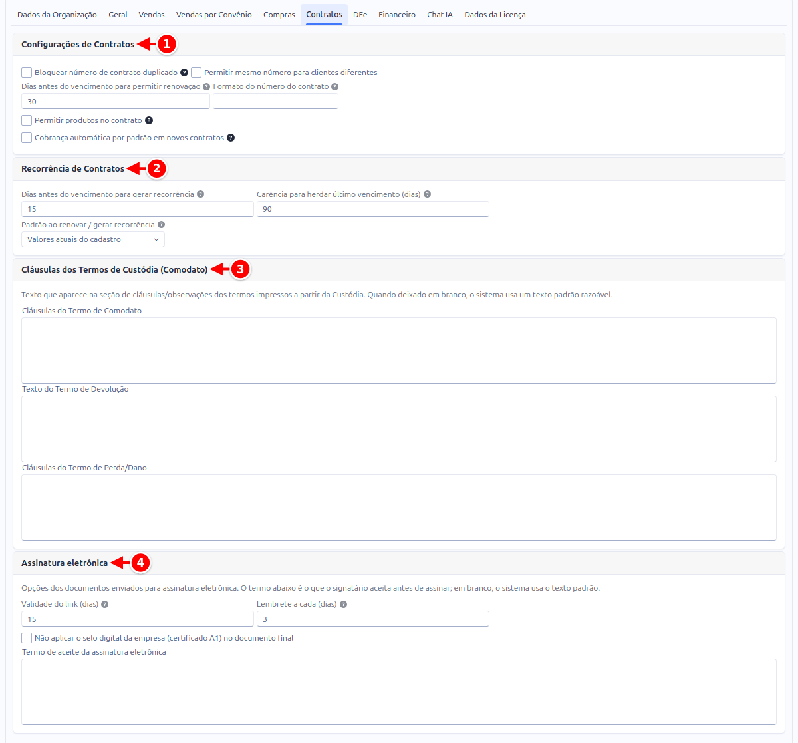Click the Assinatura eletrônica section heading
Viewport: 798px width, 743px height.
point(65,563)
